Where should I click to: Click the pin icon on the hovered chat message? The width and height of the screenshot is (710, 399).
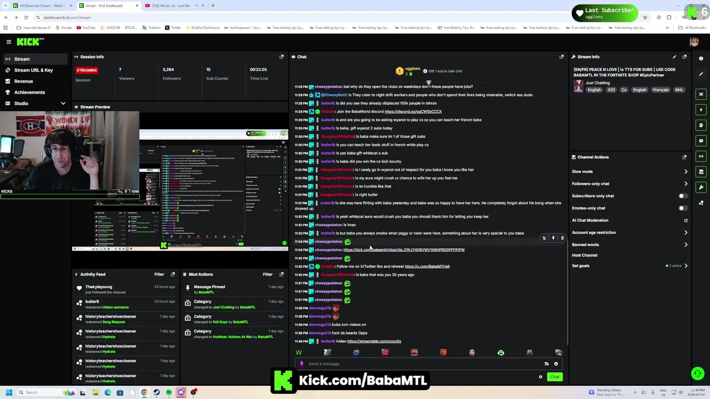pos(553,238)
